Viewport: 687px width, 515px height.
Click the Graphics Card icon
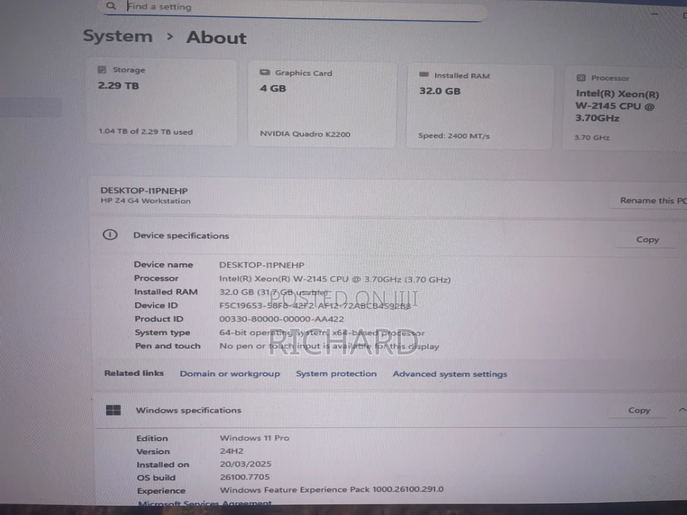[x=264, y=73]
